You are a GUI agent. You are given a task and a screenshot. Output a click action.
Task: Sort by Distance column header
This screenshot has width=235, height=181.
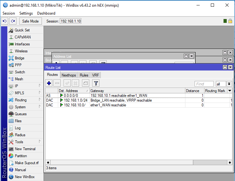coord(195,91)
